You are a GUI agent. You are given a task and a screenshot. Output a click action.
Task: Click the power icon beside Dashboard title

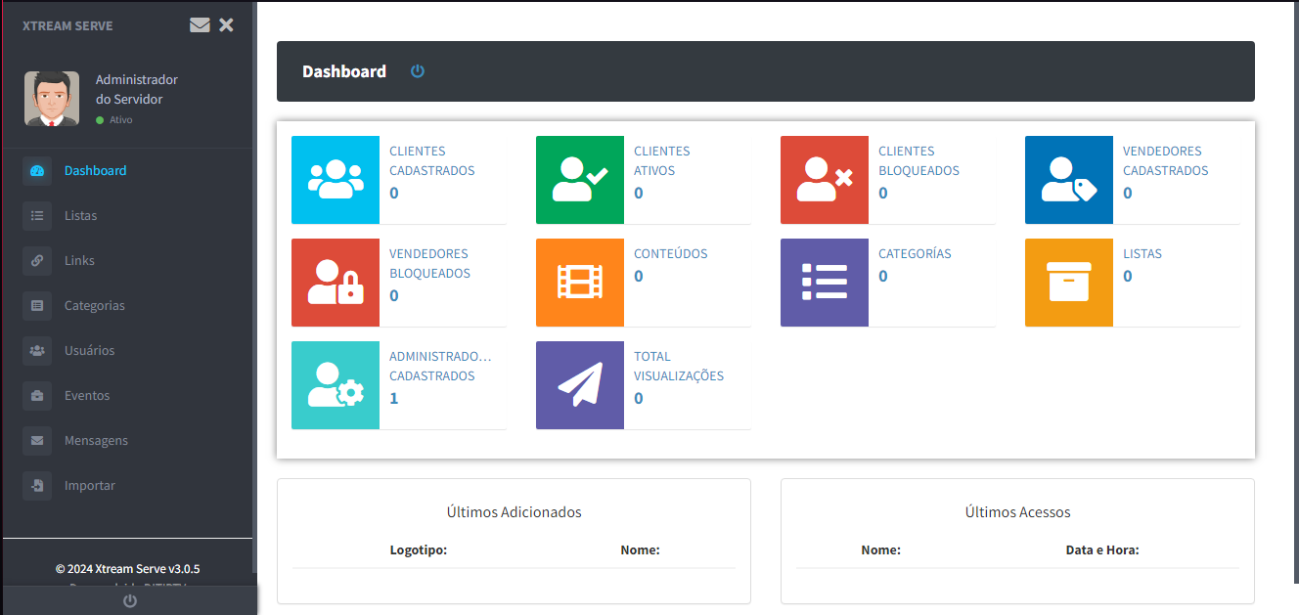click(x=418, y=71)
